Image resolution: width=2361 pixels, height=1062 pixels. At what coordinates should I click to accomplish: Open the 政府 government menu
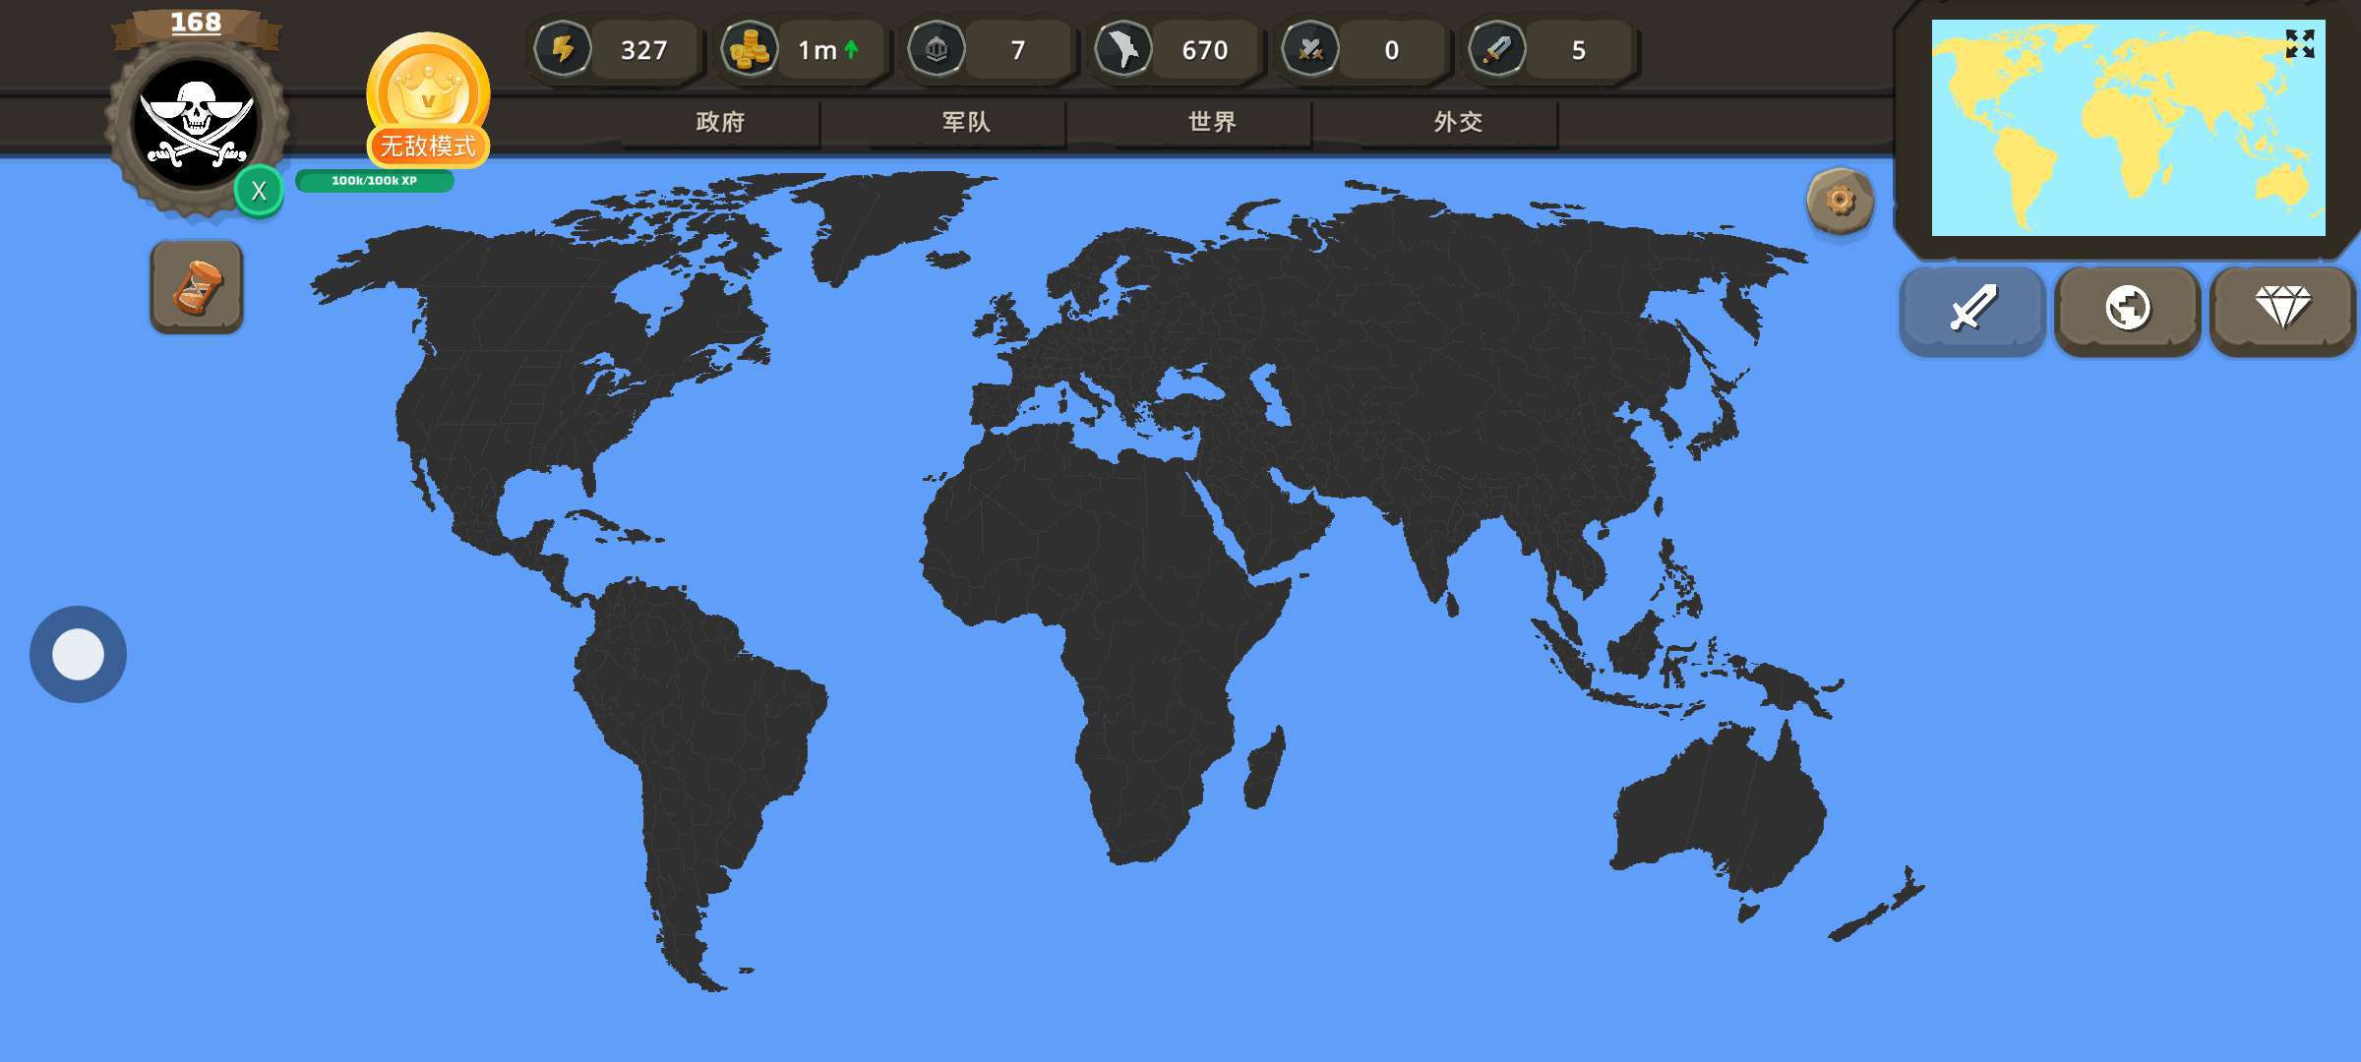(x=720, y=122)
